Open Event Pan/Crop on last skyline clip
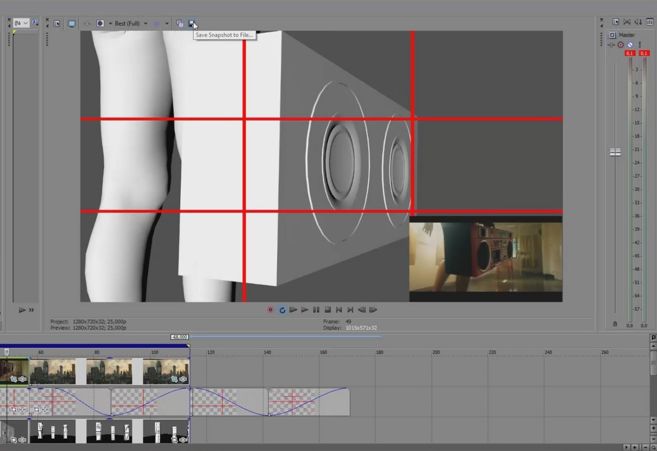Viewport: 657px width, 451px height. pyautogui.click(x=174, y=379)
